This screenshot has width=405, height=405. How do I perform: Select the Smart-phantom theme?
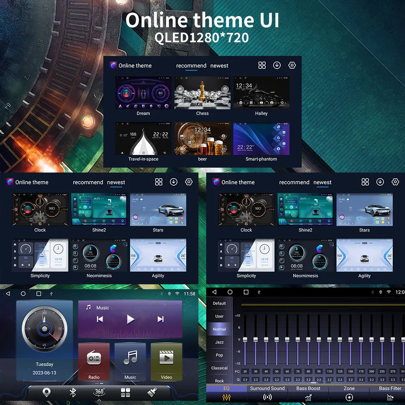tap(261, 139)
